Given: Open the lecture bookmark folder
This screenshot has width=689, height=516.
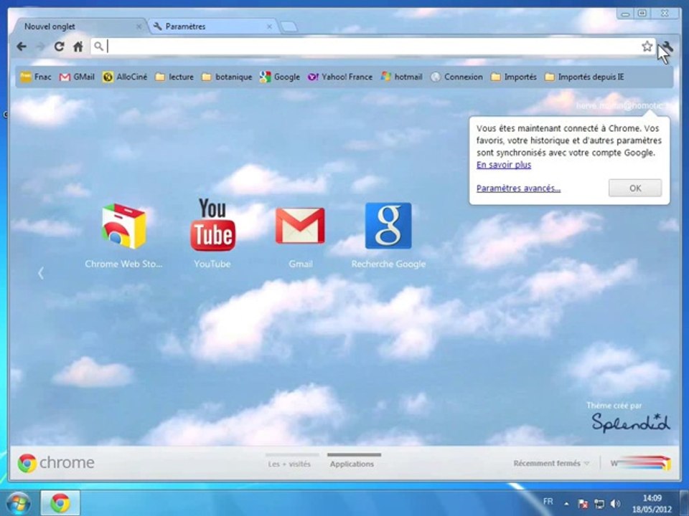Looking at the screenshot, I should pos(174,77).
